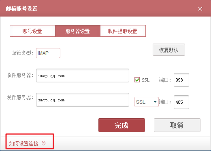Click the 恢复默认 button
This screenshot has height=151, width=211.
(x=169, y=50)
